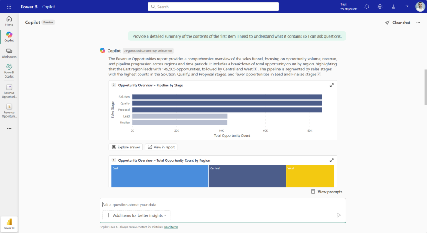Open the Read terms link

click(x=171, y=227)
